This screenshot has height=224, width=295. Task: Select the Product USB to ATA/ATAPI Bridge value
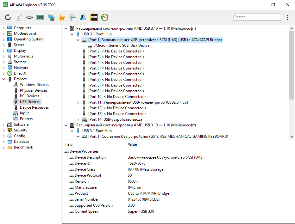coord(148,193)
